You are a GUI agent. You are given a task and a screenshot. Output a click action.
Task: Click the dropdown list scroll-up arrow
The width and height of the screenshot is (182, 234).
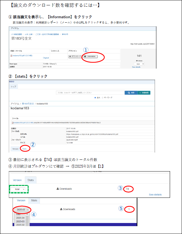(27, 214)
